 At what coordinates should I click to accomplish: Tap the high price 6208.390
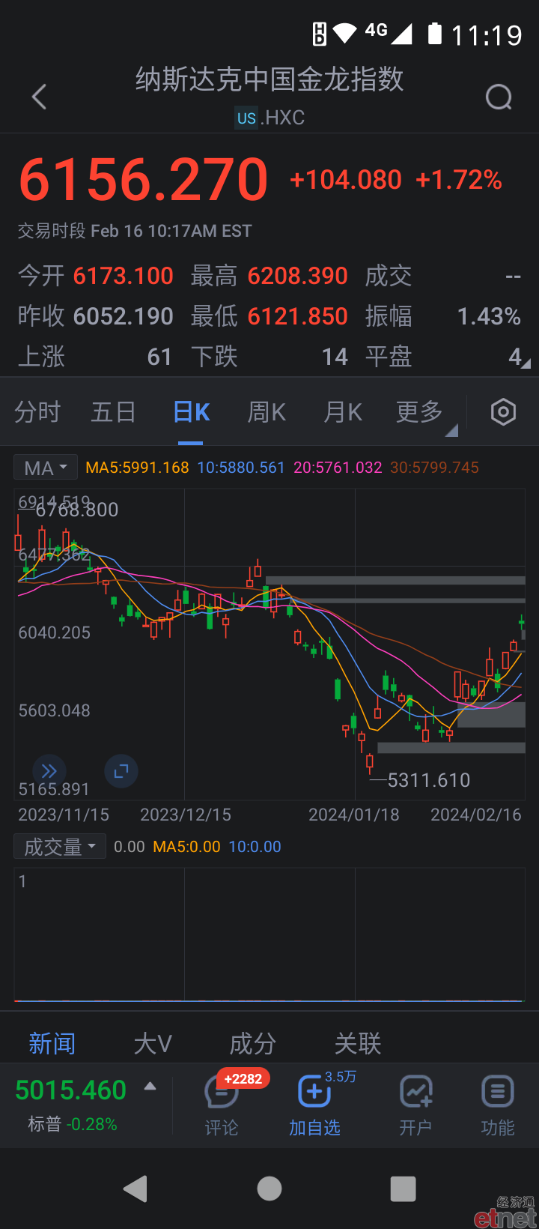click(298, 276)
